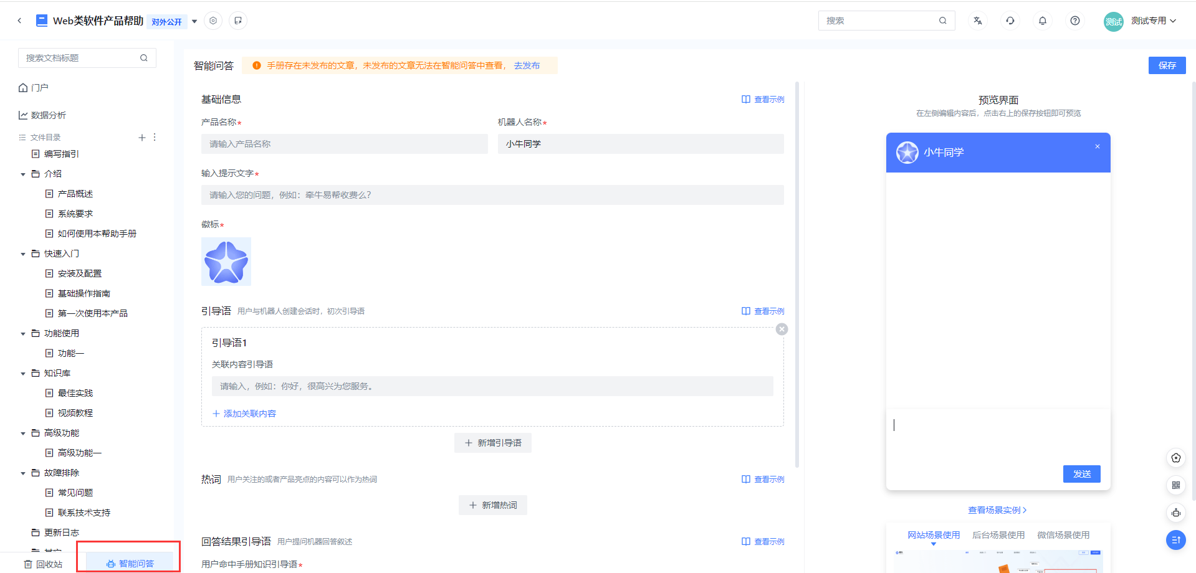
Task: Click the 新增引导语 button
Action: click(492, 443)
